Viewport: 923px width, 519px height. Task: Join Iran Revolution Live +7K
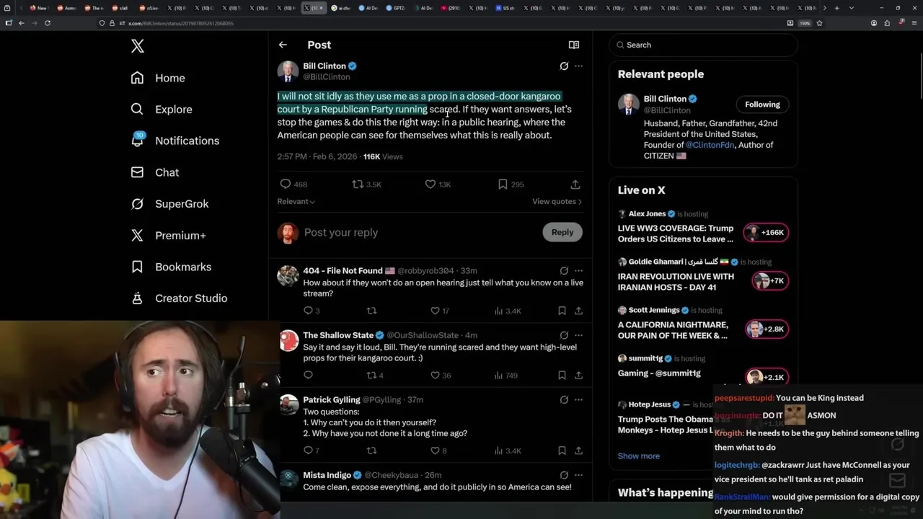[769, 281]
